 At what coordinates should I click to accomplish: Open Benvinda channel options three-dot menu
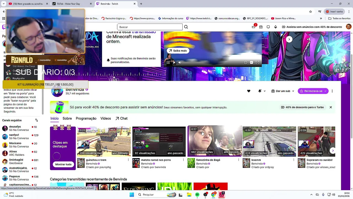(332, 91)
